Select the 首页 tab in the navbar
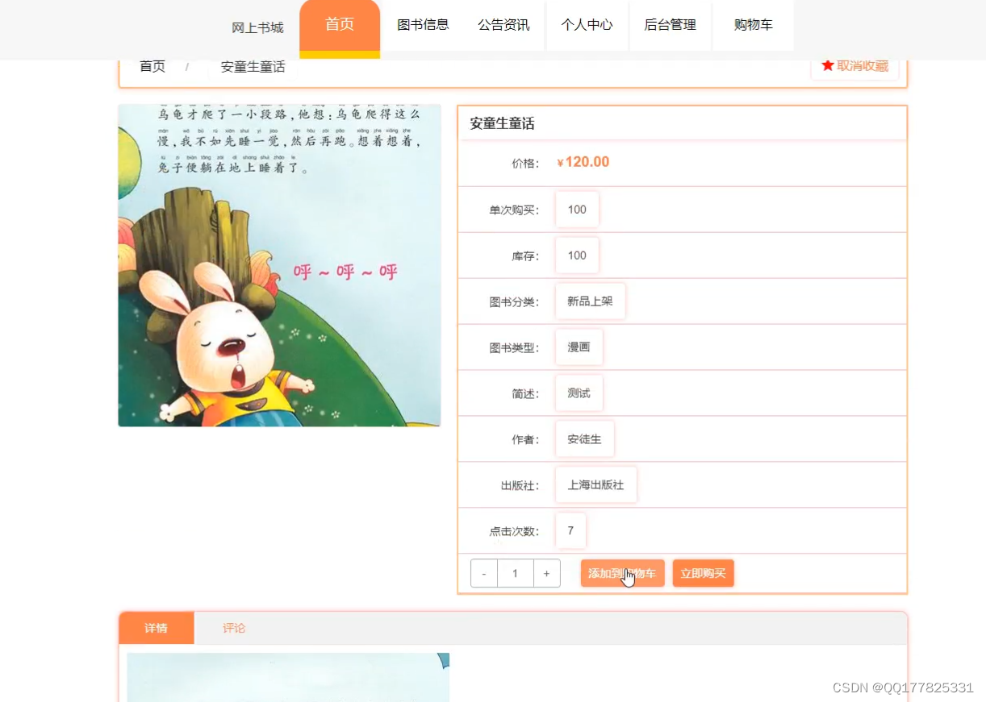Image resolution: width=986 pixels, height=702 pixels. (339, 25)
